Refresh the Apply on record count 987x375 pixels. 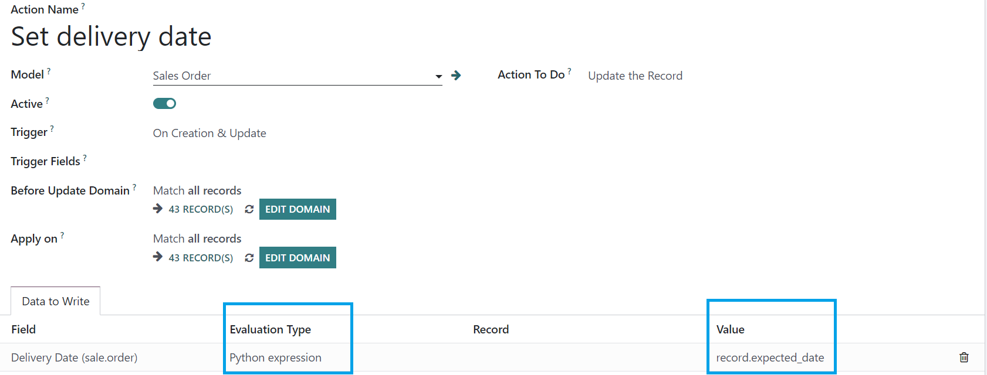click(x=249, y=258)
